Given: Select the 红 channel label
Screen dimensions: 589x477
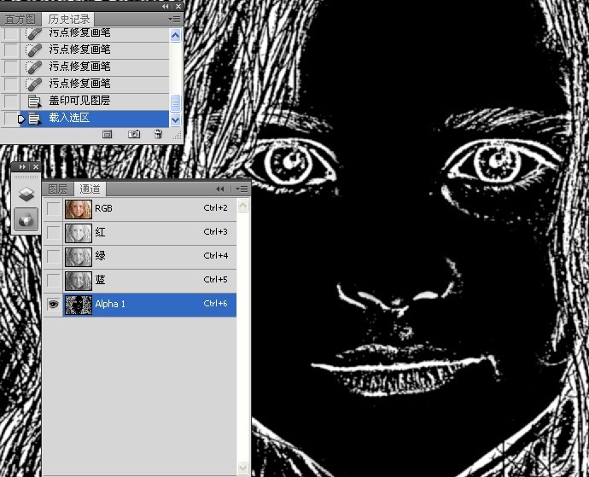Looking at the screenshot, I should 100,232.
